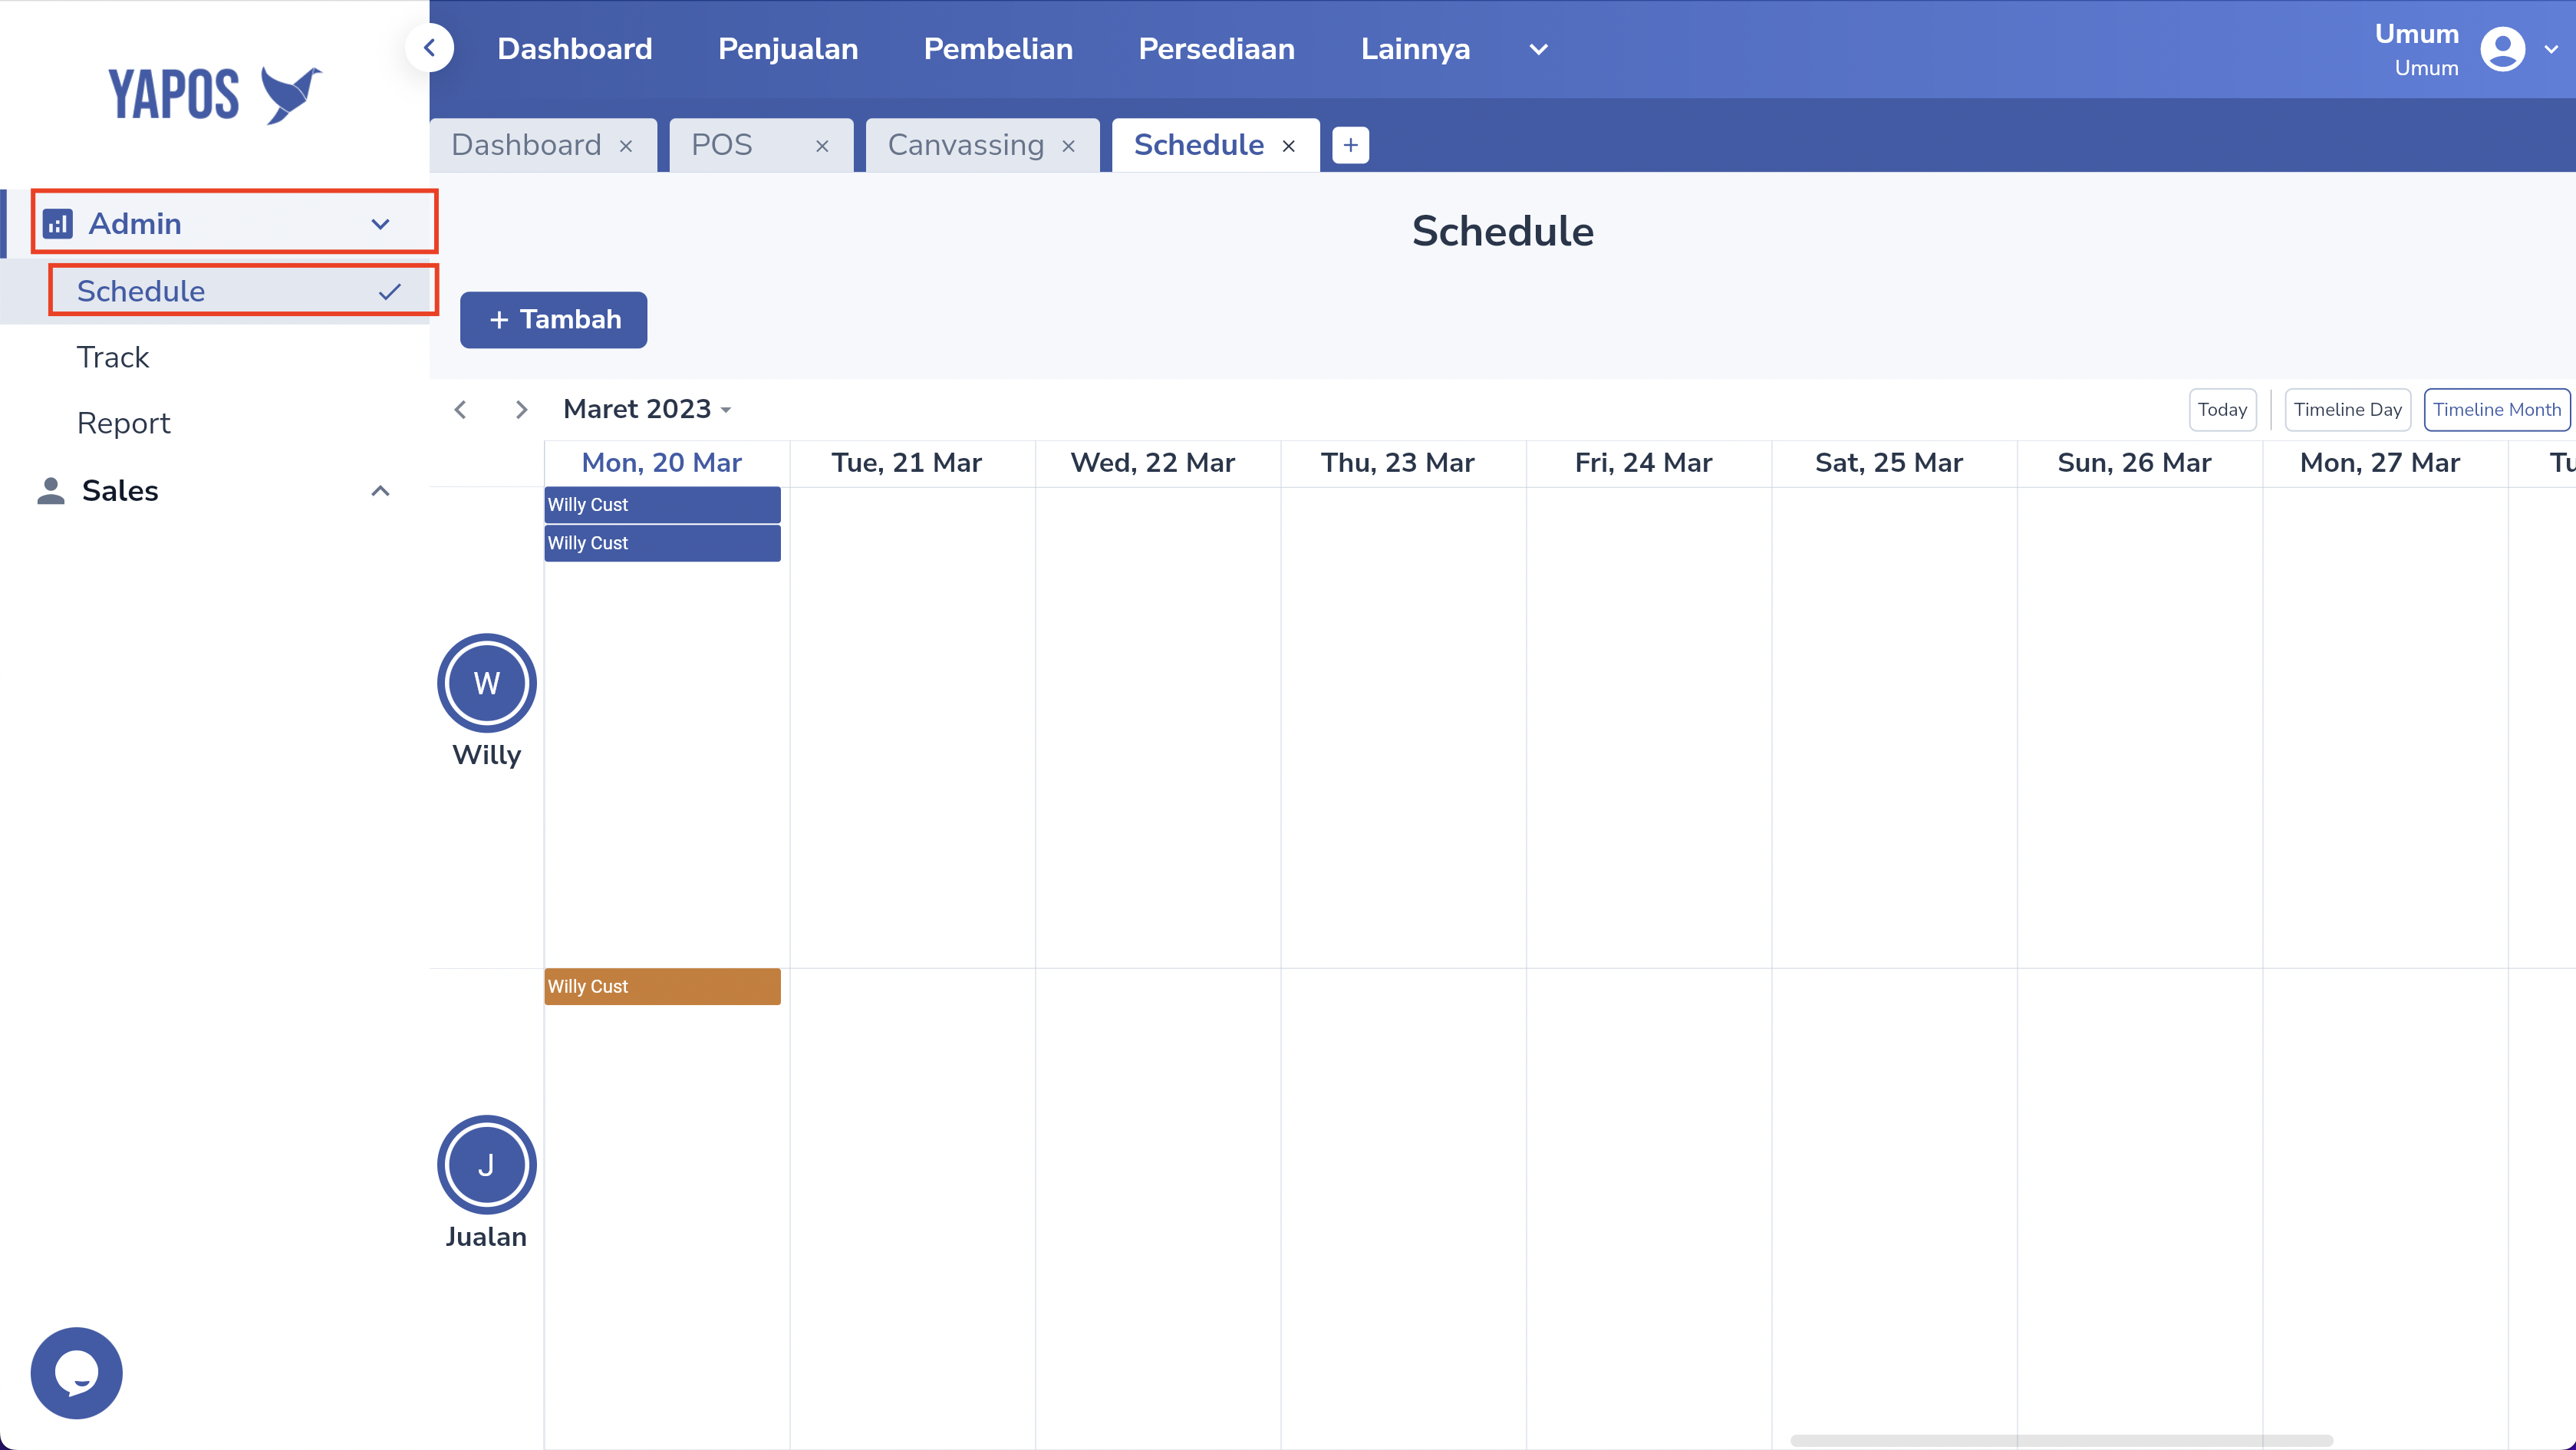Click the horizontal scrollbar at bottom
This screenshot has height=1450, width=2576.
point(2061,1440)
